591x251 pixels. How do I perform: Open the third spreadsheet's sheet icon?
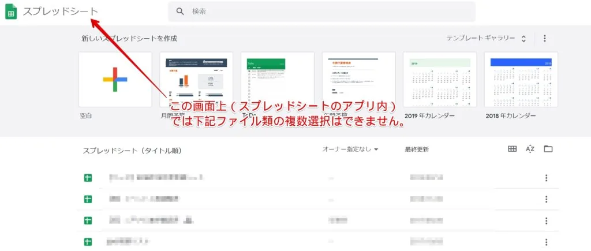click(88, 220)
